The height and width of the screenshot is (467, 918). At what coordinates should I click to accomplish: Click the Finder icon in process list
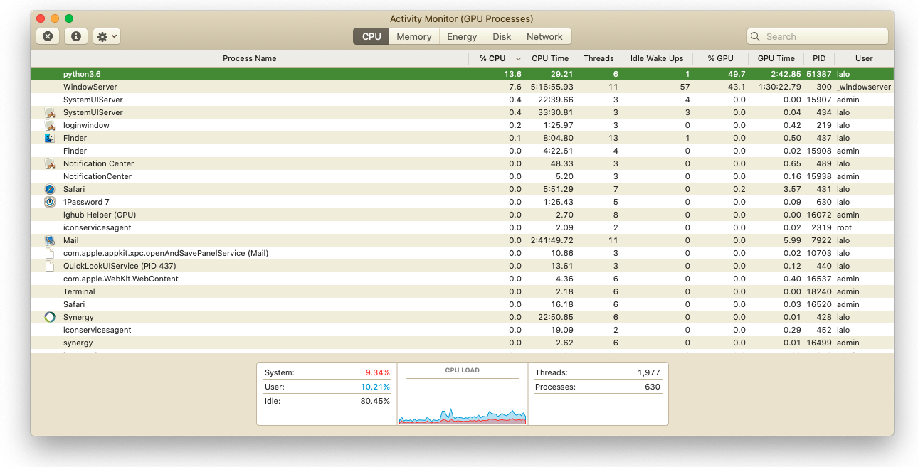point(50,138)
